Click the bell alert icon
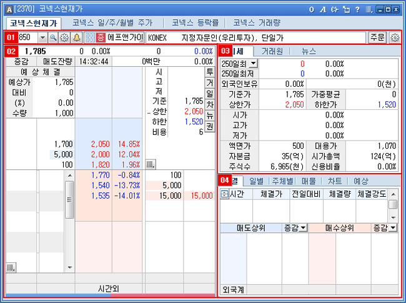406x303 pixels. (76, 37)
